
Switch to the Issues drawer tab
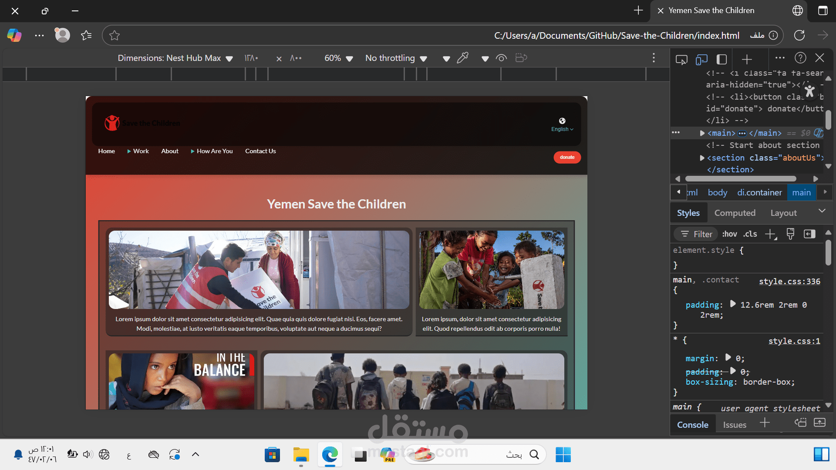[x=735, y=425]
